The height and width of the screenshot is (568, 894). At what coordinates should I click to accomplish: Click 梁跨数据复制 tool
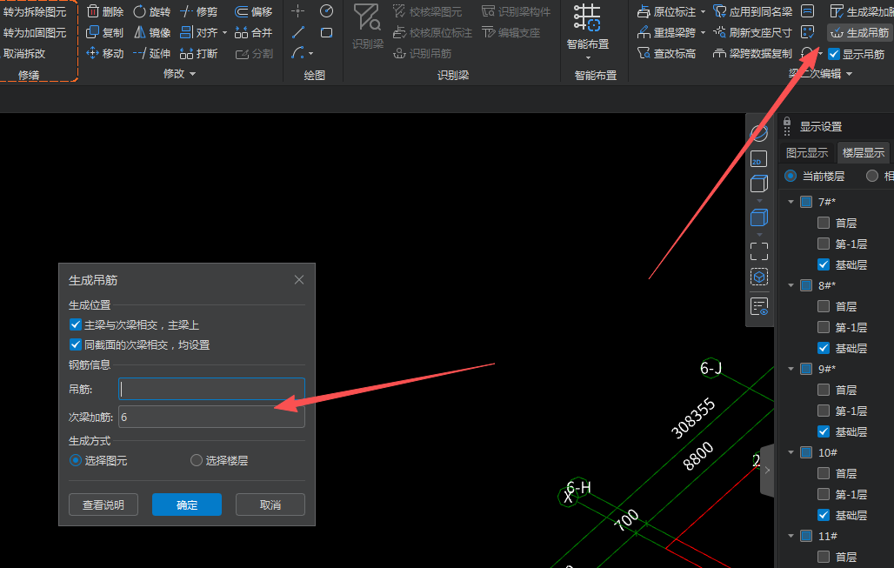click(752, 53)
